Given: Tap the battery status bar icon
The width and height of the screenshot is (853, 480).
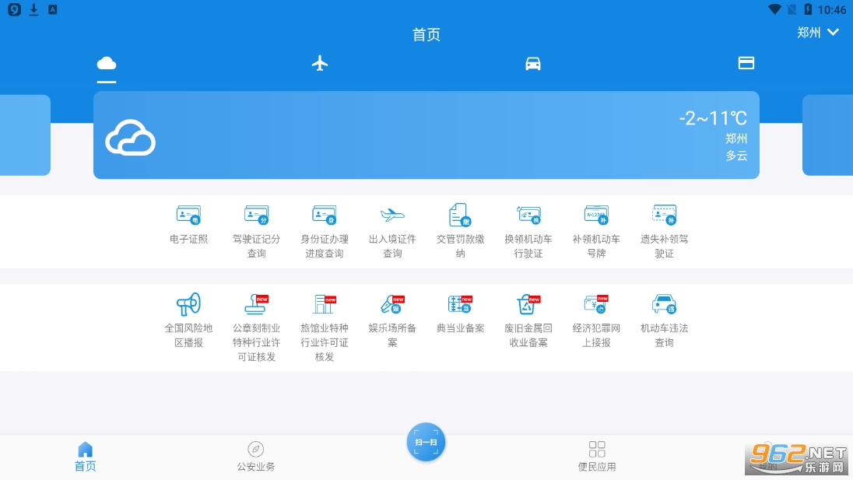Looking at the screenshot, I should pos(808,9).
